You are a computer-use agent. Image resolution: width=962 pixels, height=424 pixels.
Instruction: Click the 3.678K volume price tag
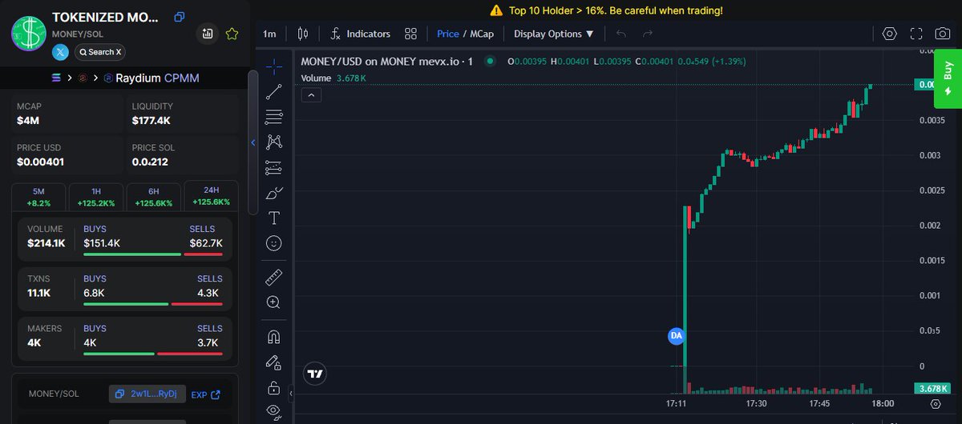click(932, 389)
